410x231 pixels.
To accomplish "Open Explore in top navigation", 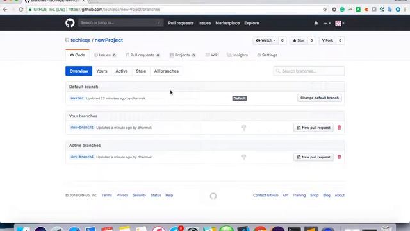I will point(252,23).
